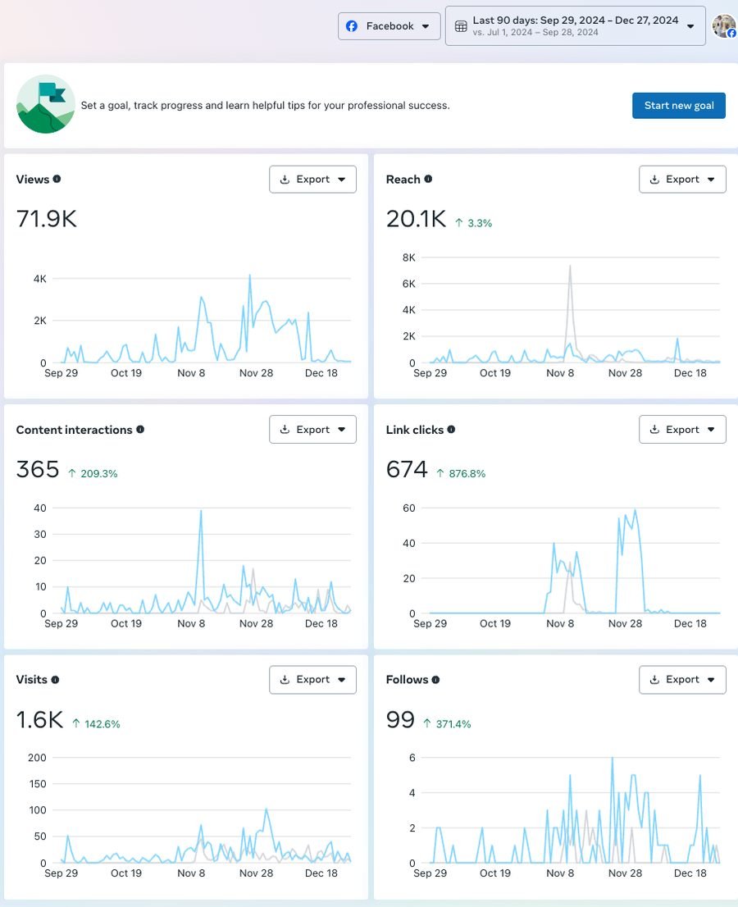Click the Nov 8 peak in Content interactions chart

[x=201, y=512]
